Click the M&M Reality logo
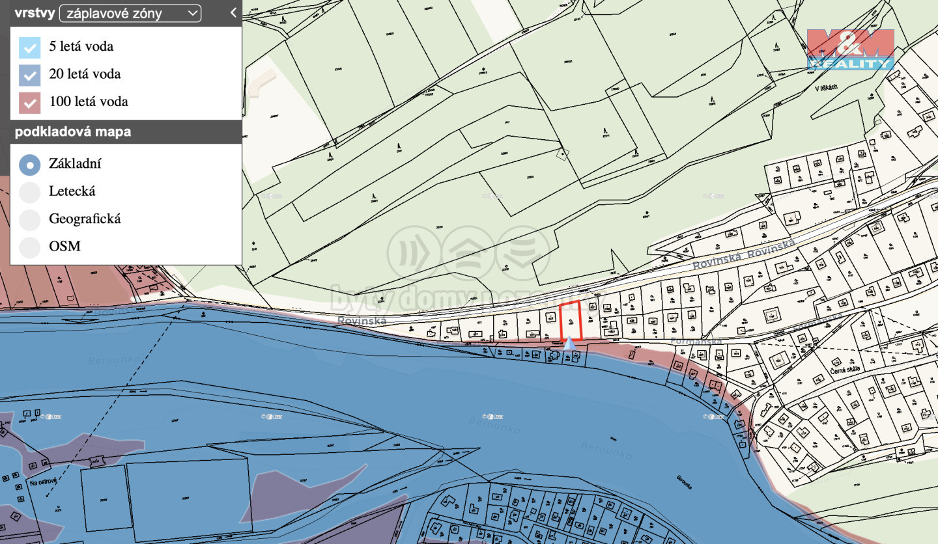This screenshot has width=938, height=544. [x=850, y=49]
